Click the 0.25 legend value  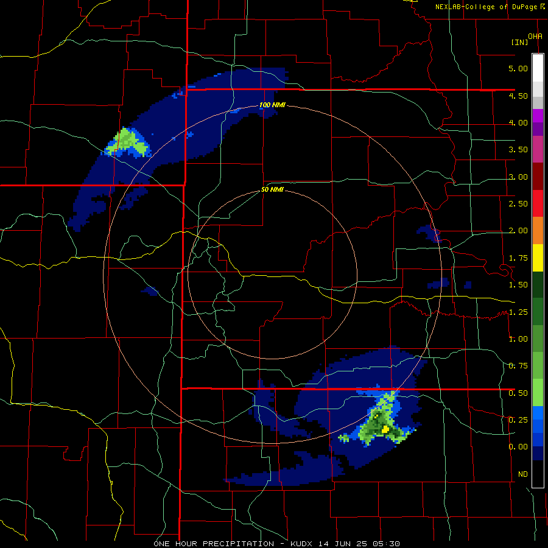click(518, 420)
